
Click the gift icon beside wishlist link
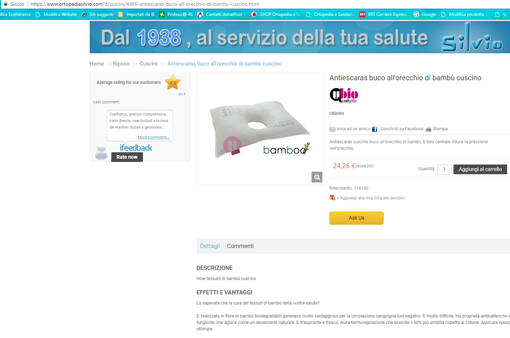[332, 198]
